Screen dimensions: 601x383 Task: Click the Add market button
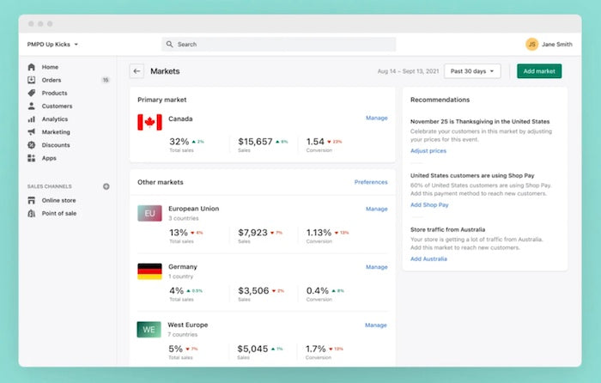(539, 71)
